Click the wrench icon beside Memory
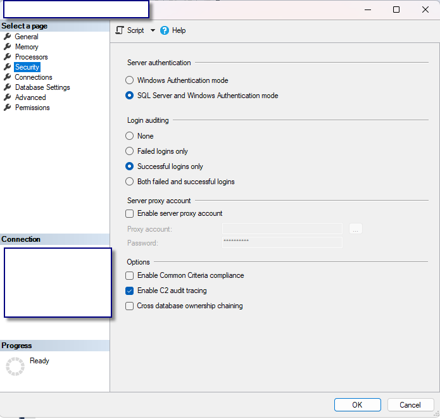 click(x=8, y=47)
